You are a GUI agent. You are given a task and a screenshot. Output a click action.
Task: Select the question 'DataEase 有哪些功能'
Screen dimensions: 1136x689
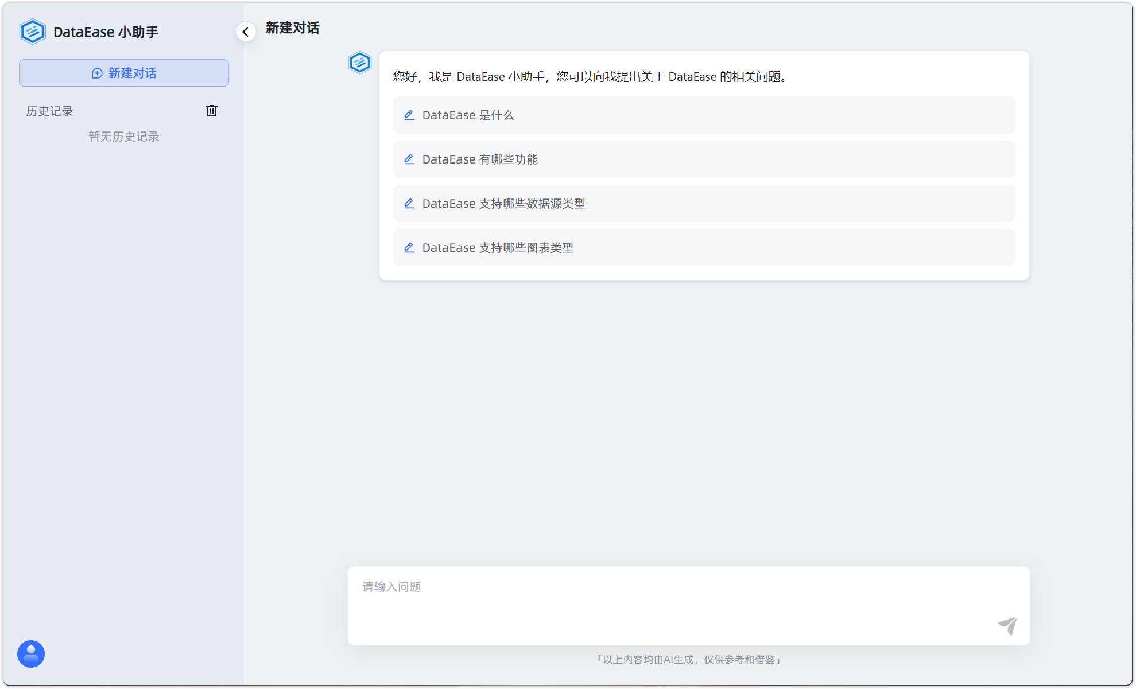[x=704, y=159]
